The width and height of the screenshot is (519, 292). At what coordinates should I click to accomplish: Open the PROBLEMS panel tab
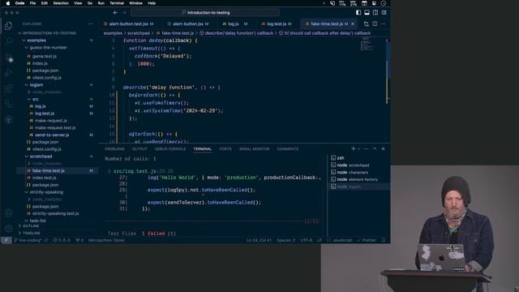click(x=114, y=149)
